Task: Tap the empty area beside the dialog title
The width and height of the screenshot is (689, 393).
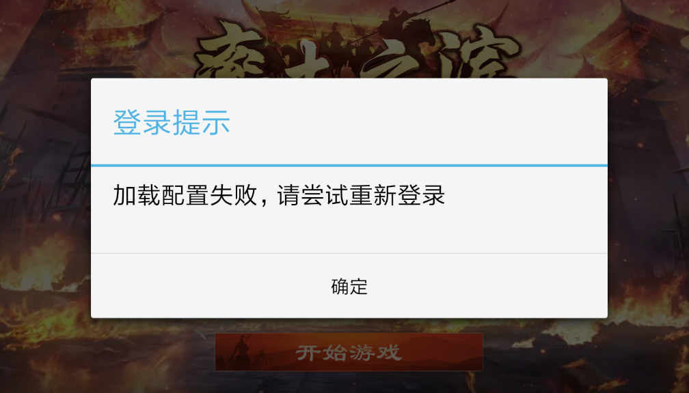Action: 418,122
